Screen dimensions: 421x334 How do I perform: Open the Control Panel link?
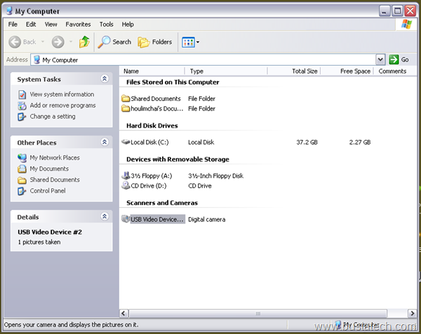(x=47, y=190)
